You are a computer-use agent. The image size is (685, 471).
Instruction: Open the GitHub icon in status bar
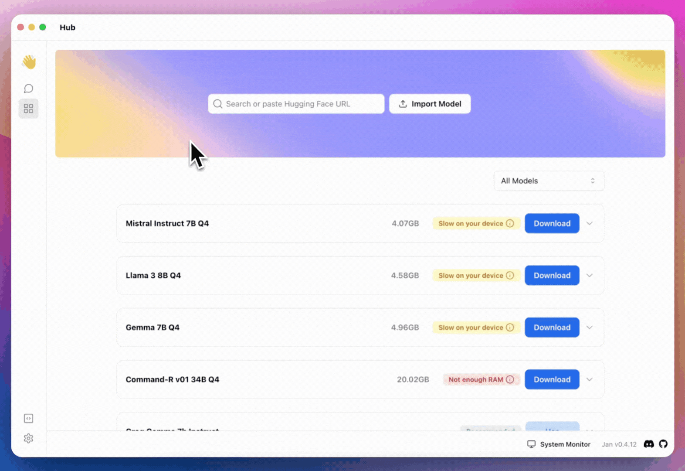coord(663,444)
